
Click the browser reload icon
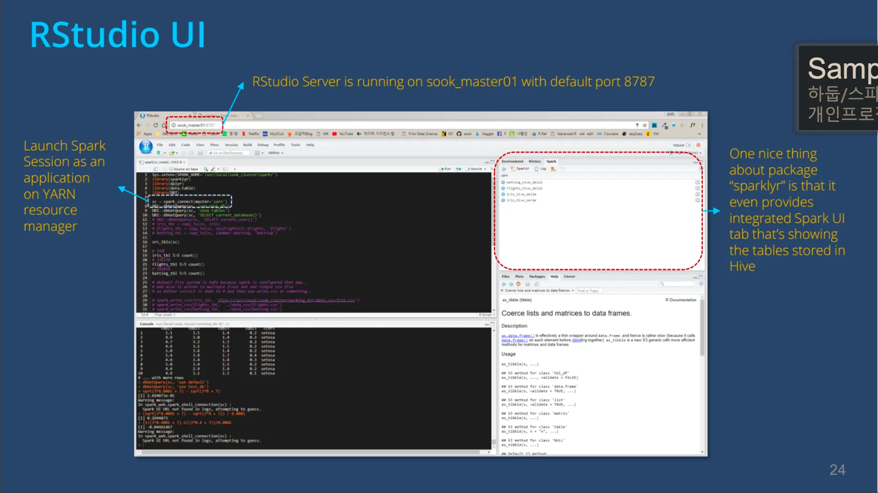coord(155,125)
